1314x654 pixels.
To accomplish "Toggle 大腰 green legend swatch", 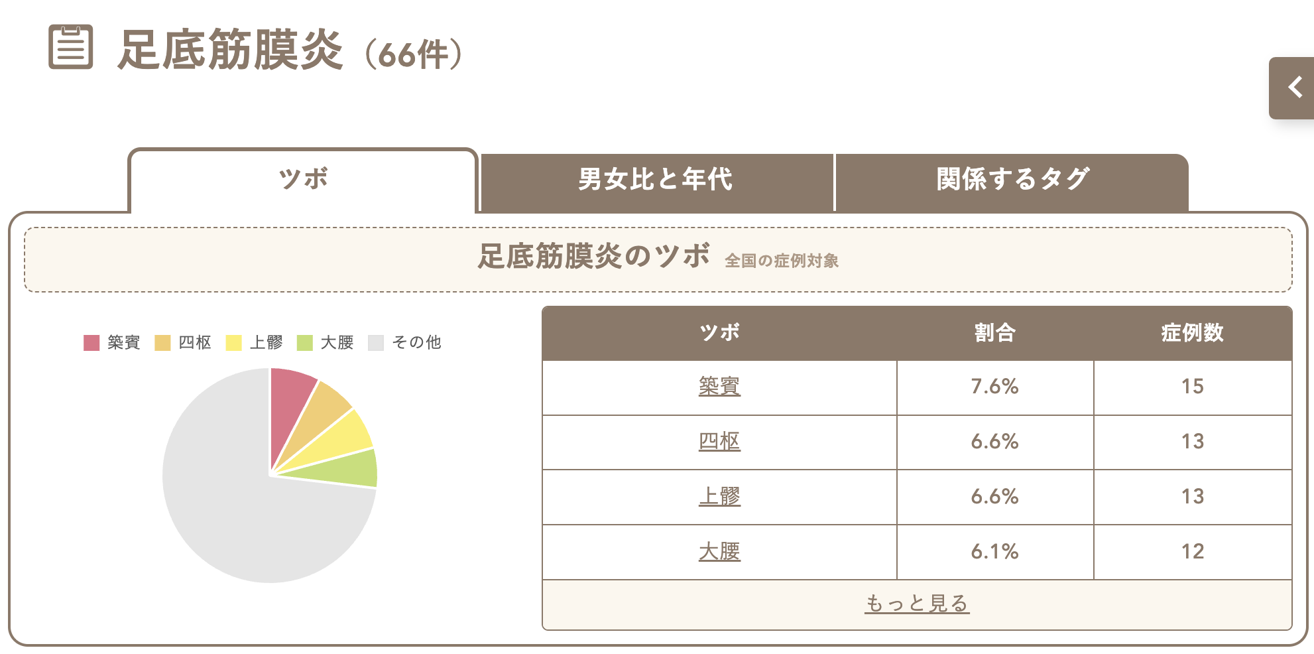I will tap(305, 343).
